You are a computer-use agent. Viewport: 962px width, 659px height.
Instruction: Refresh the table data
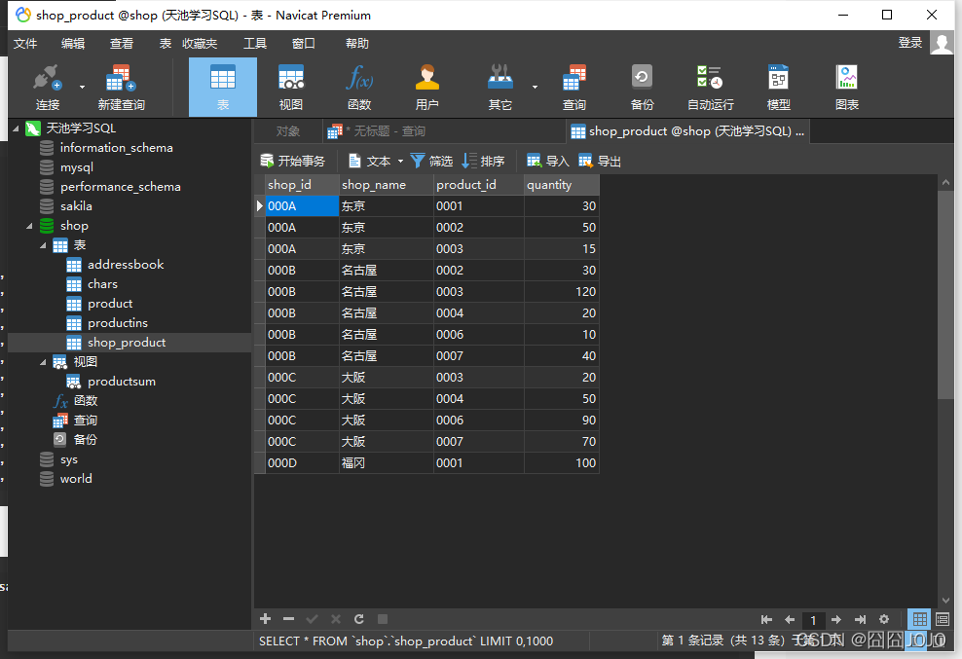[x=359, y=618]
